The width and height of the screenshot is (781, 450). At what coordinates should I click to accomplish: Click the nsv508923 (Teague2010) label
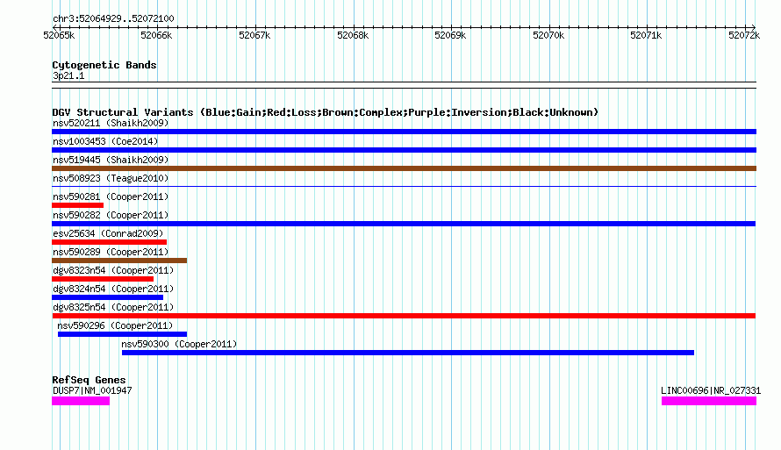[x=111, y=178]
